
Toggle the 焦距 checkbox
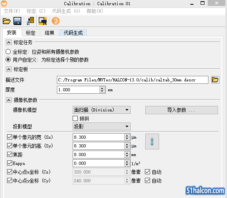(x=9, y=155)
